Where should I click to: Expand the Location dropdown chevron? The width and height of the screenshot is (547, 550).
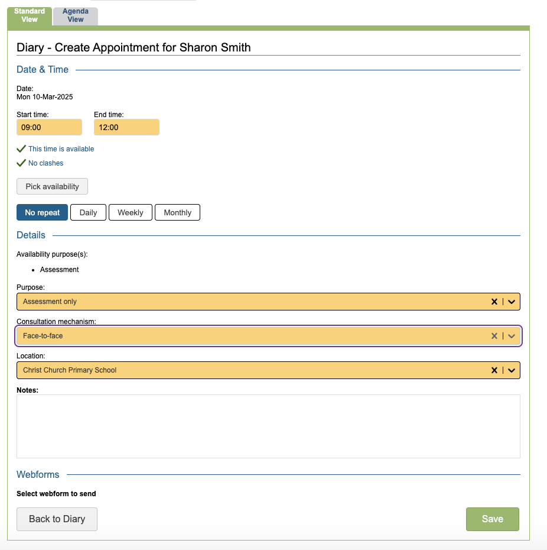512,370
